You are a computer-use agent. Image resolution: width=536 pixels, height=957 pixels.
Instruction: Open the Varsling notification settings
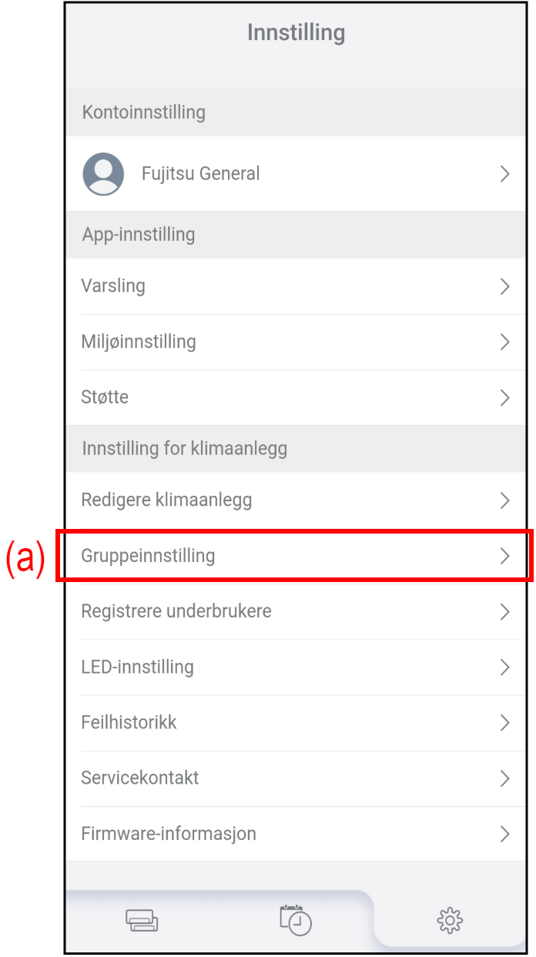click(113, 286)
